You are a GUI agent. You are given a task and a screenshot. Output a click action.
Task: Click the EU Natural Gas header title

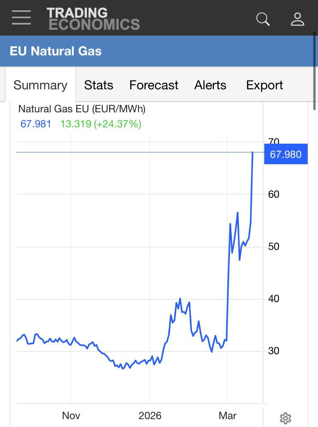(x=56, y=51)
